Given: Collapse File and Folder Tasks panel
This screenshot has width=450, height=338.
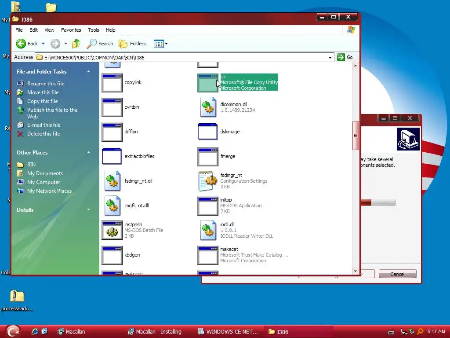Looking at the screenshot, I should tap(88, 72).
